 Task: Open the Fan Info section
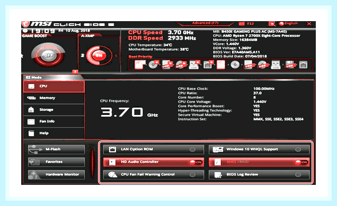click(54, 121)
